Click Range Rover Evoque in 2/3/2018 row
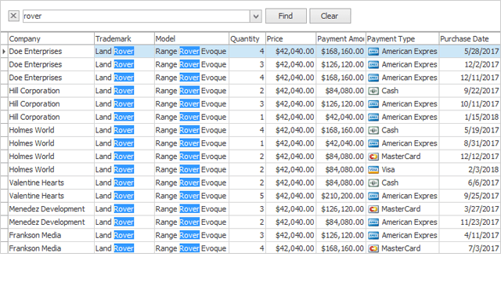 [191, 169]
